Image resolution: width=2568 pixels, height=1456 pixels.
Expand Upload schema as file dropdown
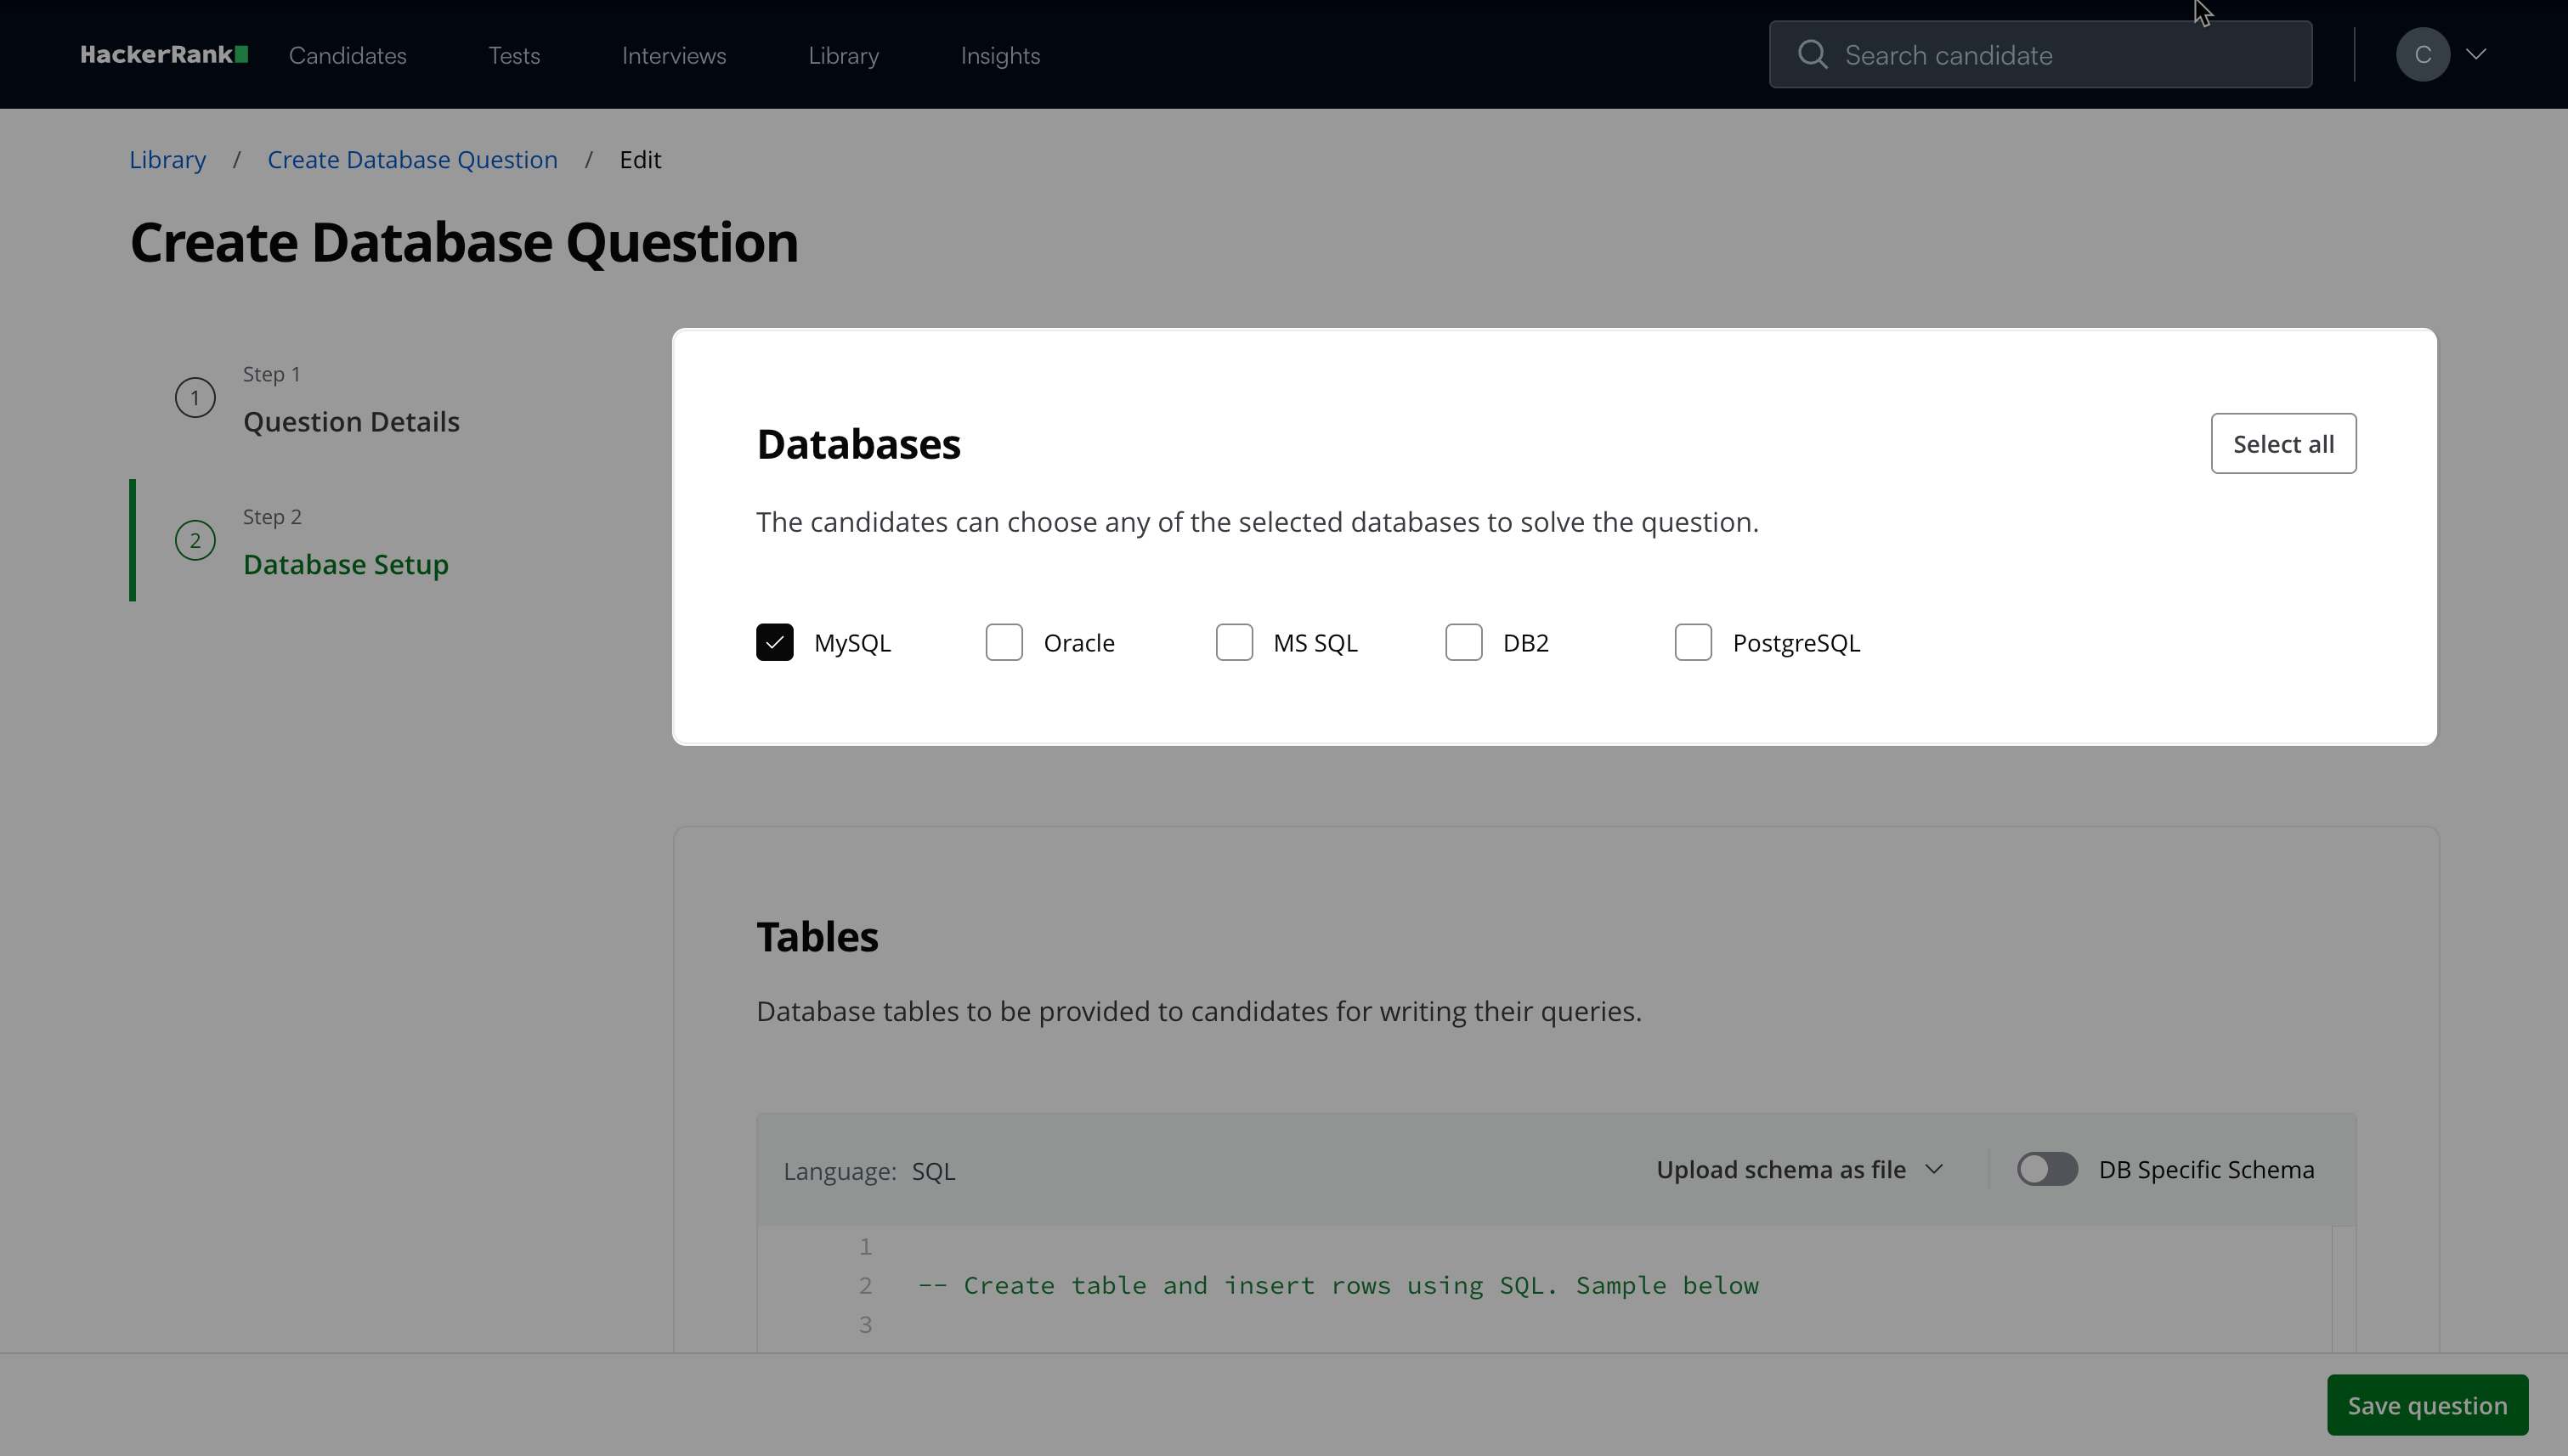click(x=1799, y=1169)
